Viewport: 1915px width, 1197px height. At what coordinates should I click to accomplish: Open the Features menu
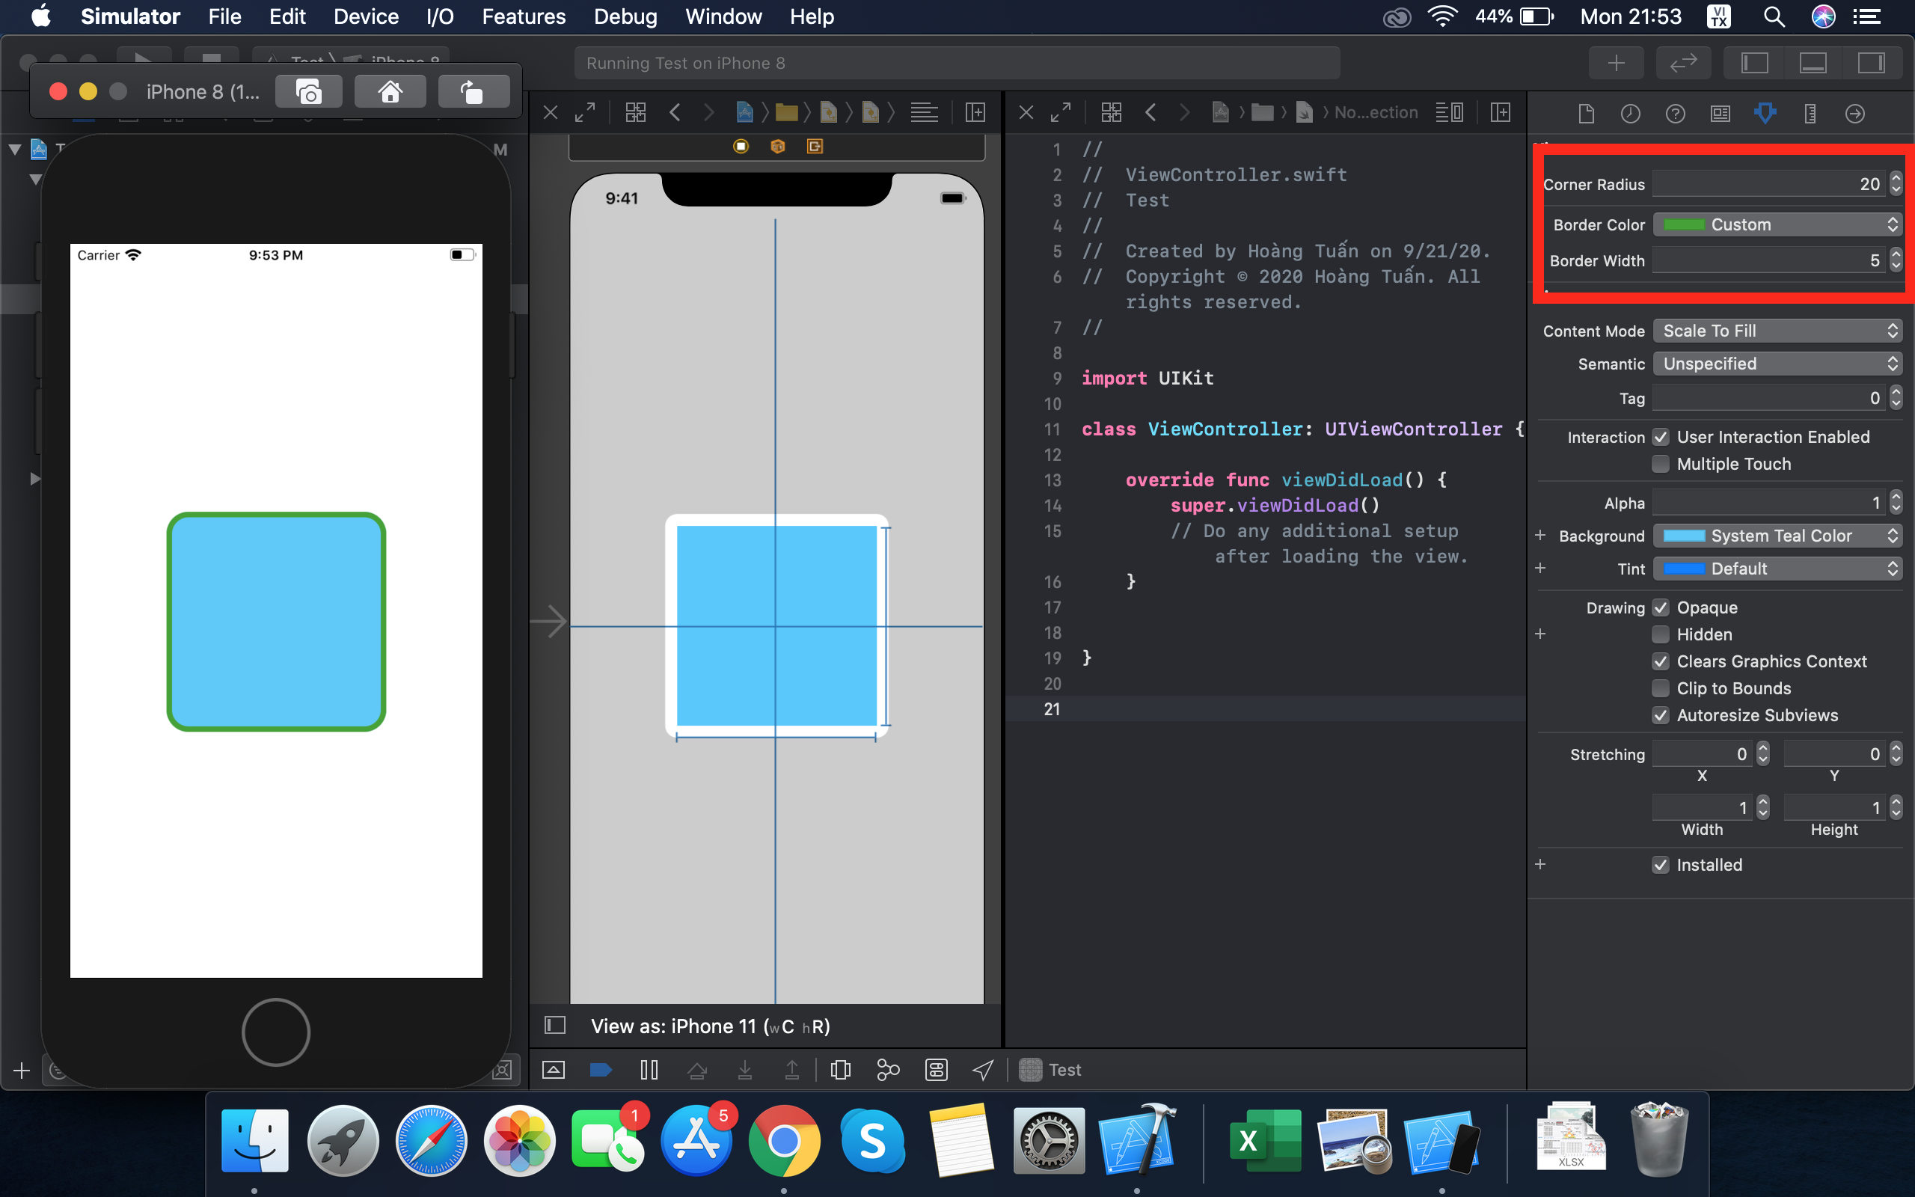point(524,16)
